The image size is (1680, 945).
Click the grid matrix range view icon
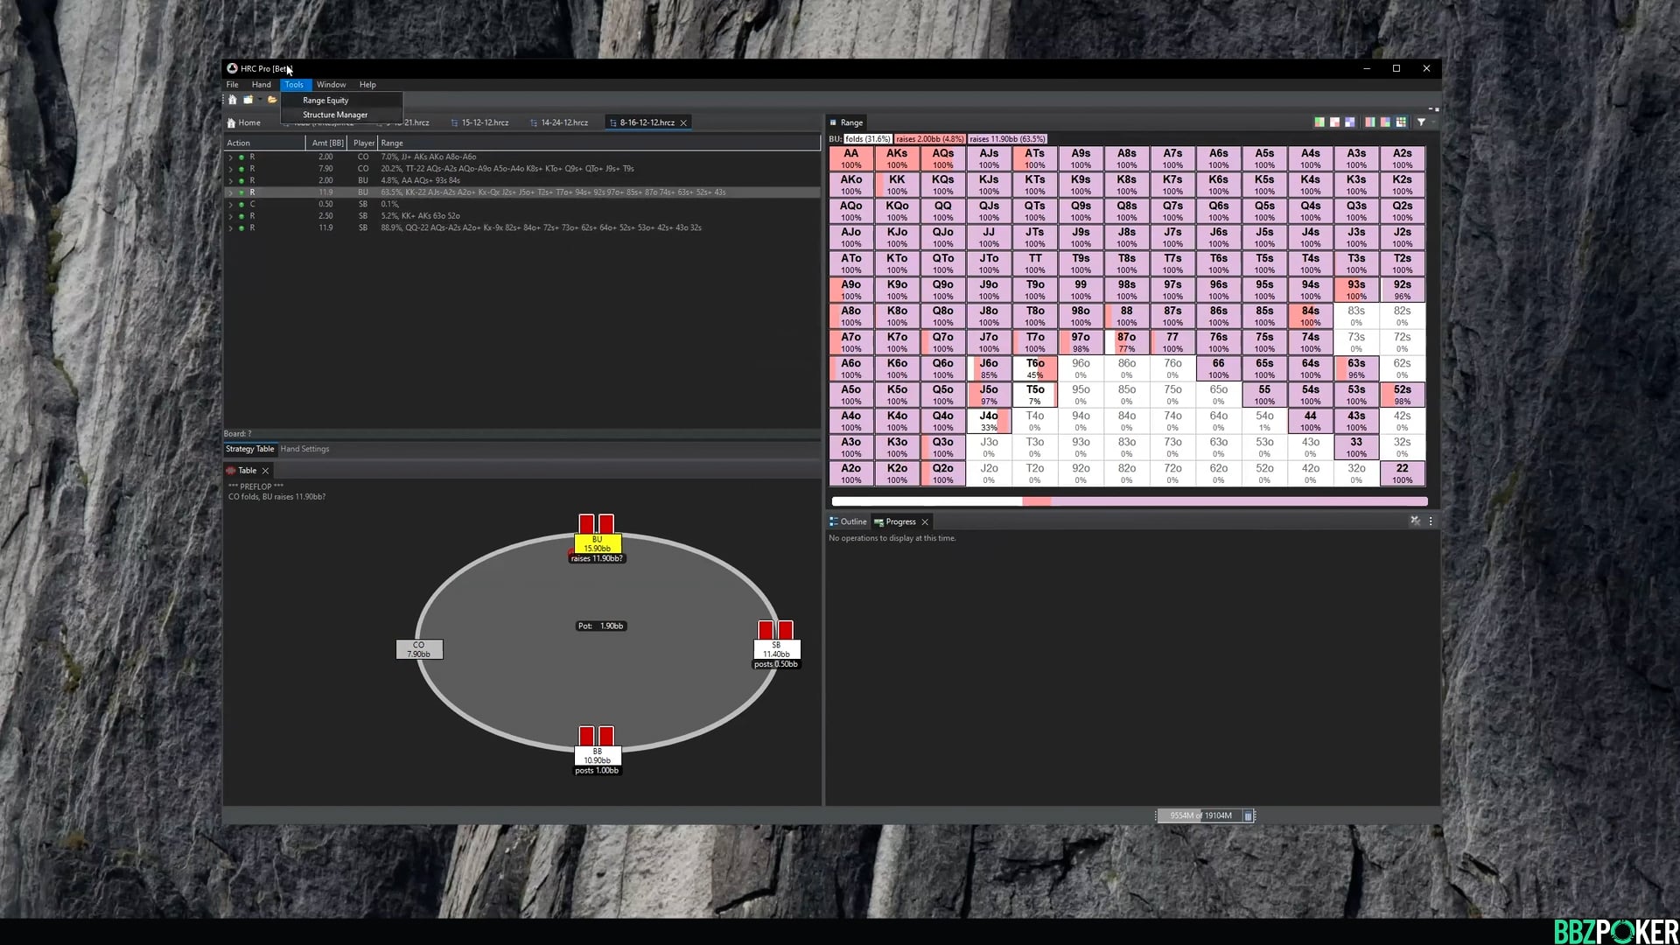click(x=1401, y=122)
